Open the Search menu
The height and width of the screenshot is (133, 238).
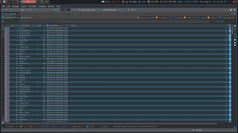(x=24, y=6)
